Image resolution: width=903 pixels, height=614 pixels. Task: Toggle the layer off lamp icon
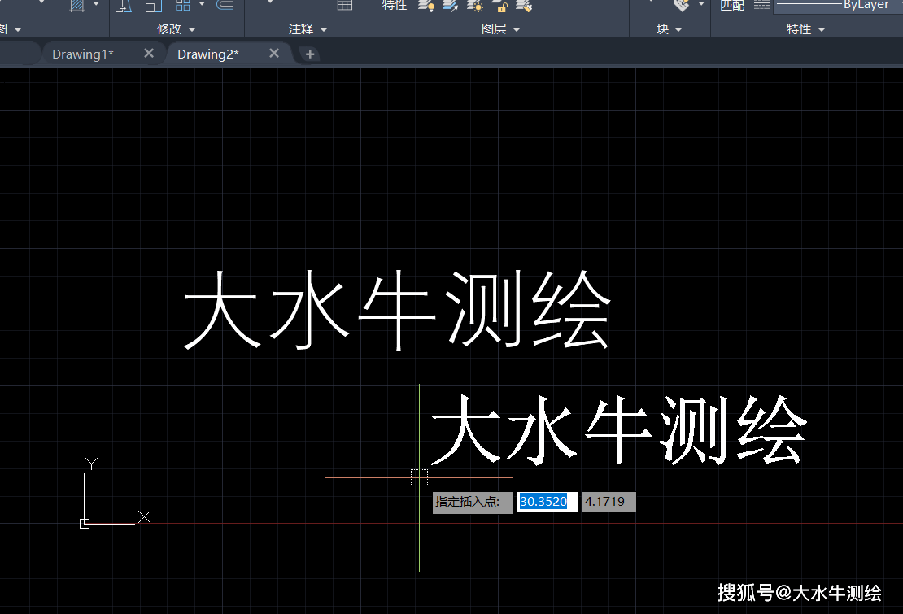pos(425,7)
